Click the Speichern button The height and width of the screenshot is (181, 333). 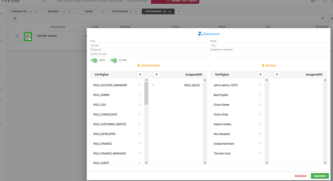320,176
